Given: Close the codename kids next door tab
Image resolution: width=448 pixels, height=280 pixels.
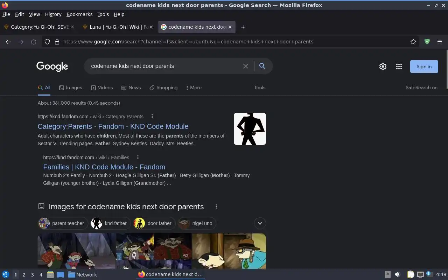Looking at the screenshot, I should pos(230,27).
